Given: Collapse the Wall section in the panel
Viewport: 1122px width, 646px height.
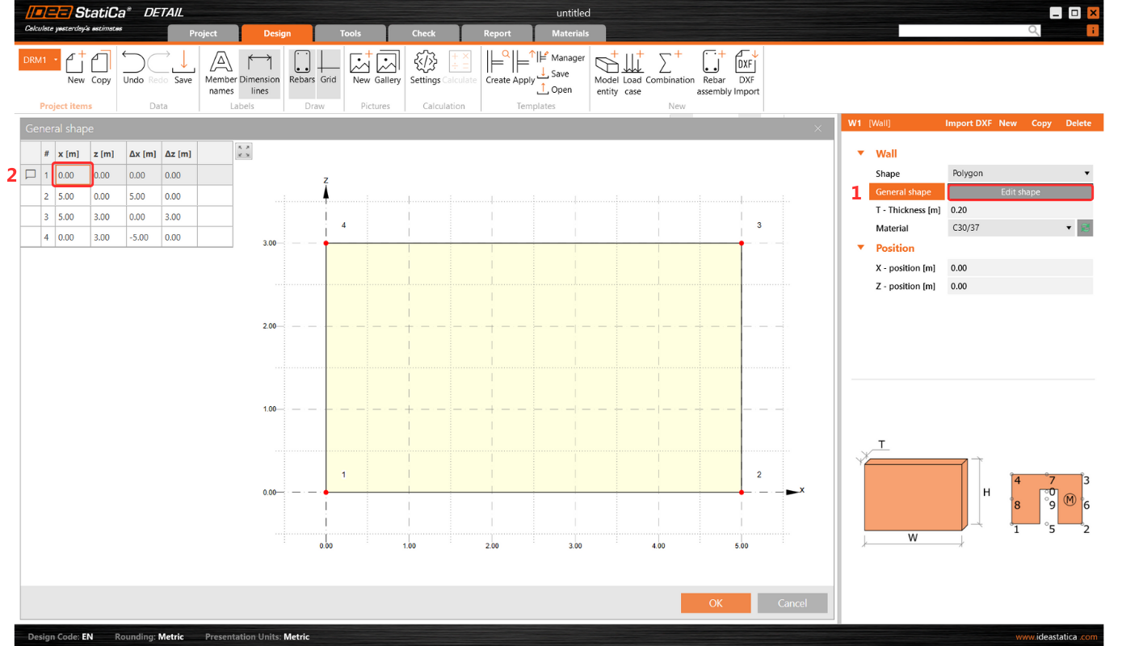Looking at the screenshot, I should (x=860, y=153).
